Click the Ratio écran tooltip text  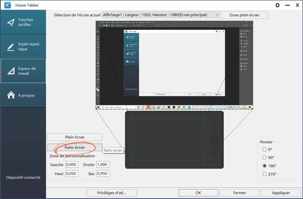coord(113,150)
